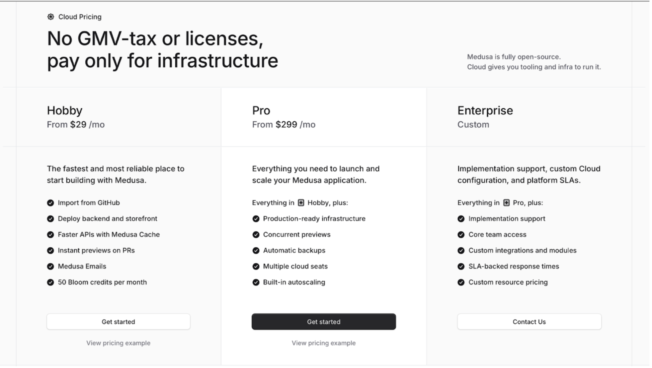The width and height of the screenshot is (652, 368).
Task: Click checkmark icon beside Core team access
Action: pyautogui.click(x=461, y=235)
